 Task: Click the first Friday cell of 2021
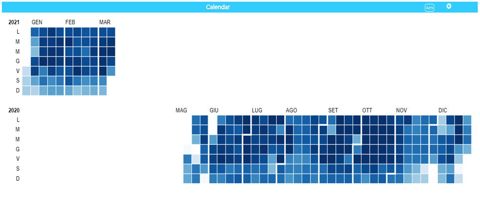(x=26, y=71)
